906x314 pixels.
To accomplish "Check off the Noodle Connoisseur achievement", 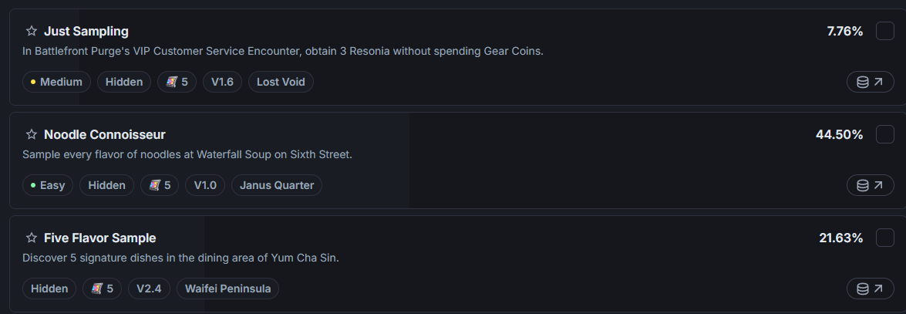I will (884, 135).
